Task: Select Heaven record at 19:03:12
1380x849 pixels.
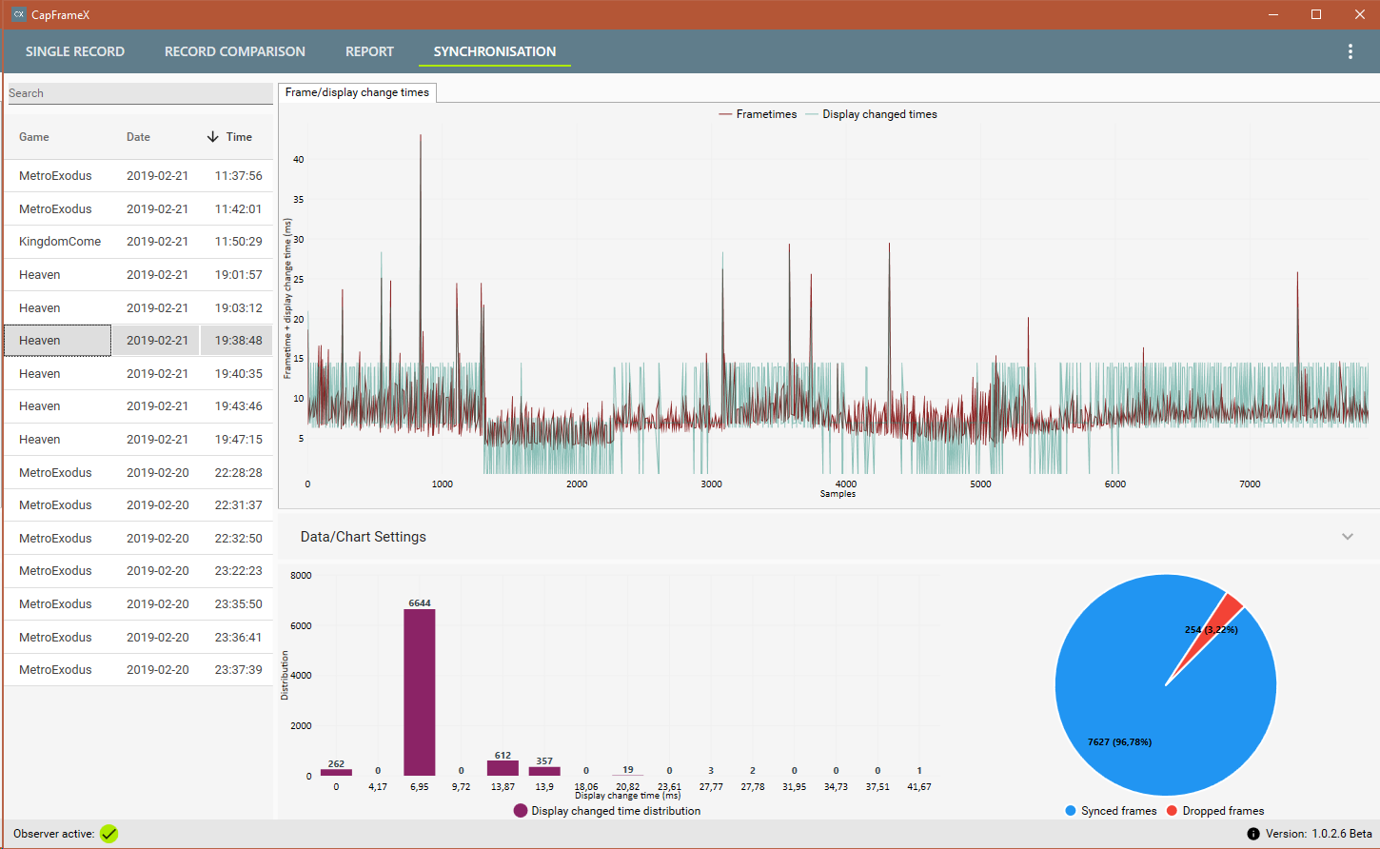Action: (139, 307)
